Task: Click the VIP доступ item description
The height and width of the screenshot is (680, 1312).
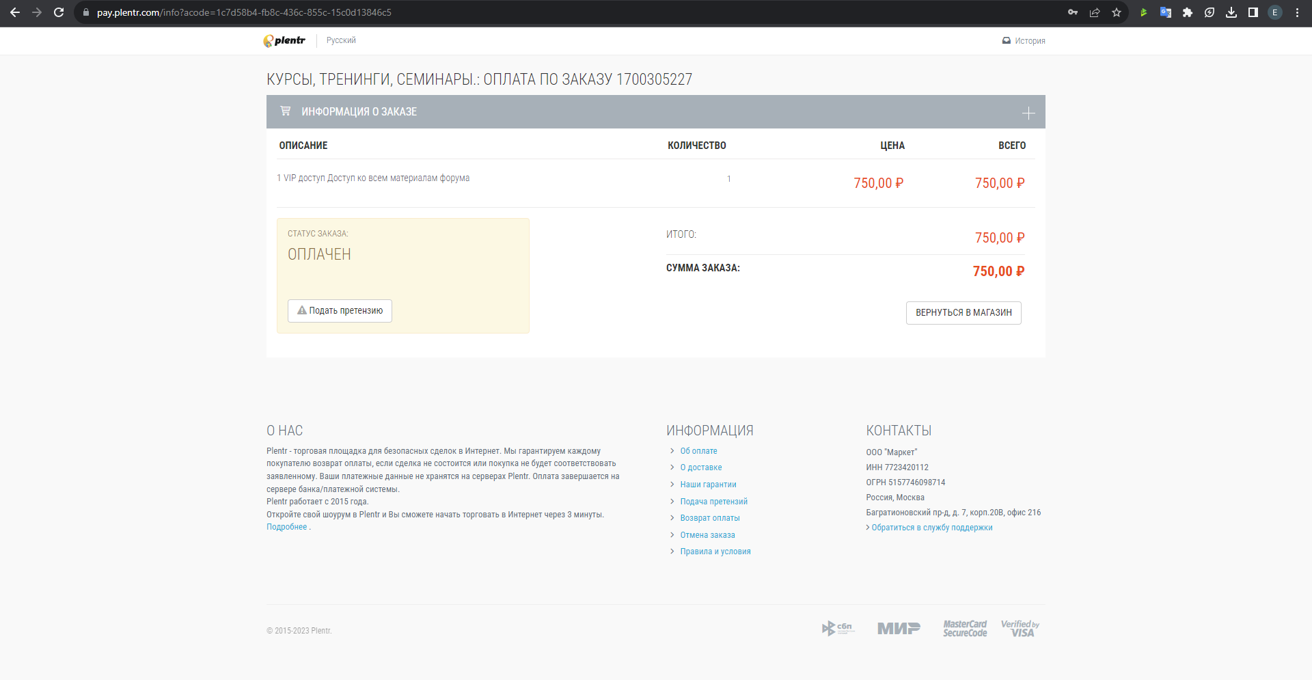Action: pyautogui.click(x=373, y=178)
